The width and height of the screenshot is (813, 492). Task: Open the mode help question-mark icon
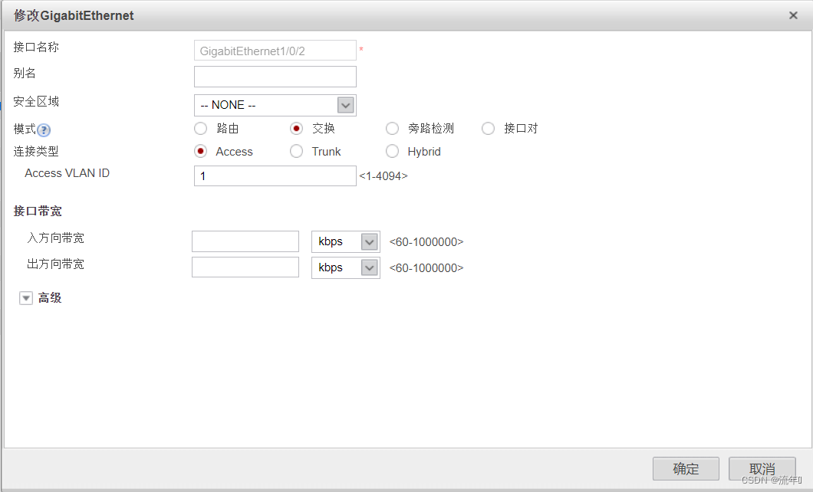[44, 130]
